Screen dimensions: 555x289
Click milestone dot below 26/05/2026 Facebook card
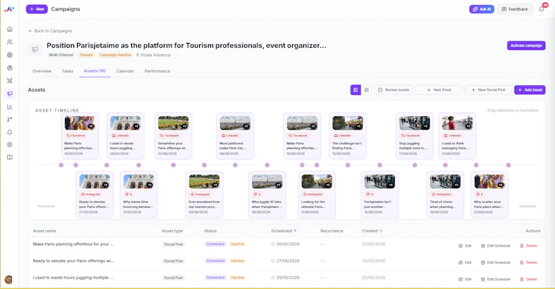click(x=61, y=165)
